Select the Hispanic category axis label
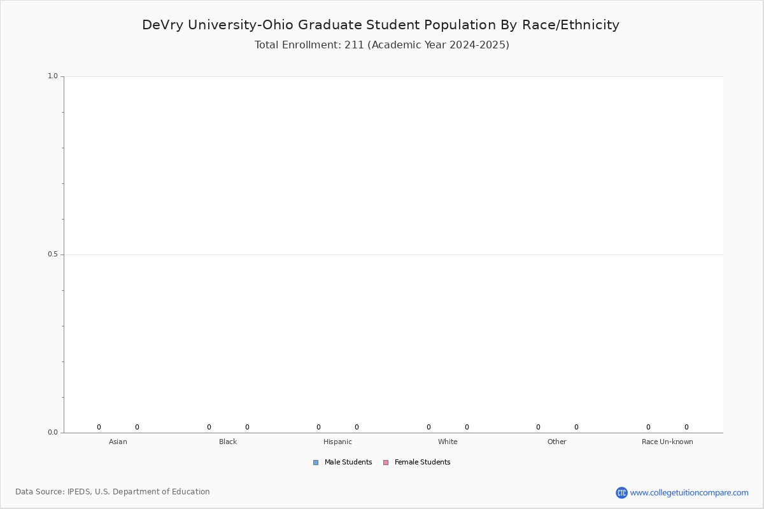 337,442
